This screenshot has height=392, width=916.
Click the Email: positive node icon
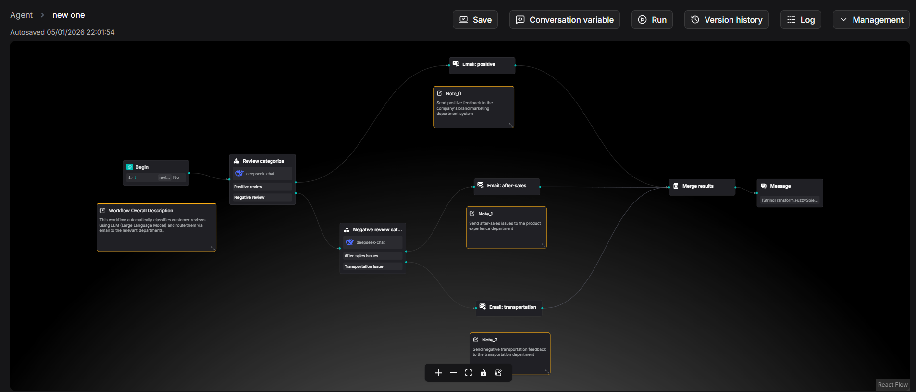(456, 64)
